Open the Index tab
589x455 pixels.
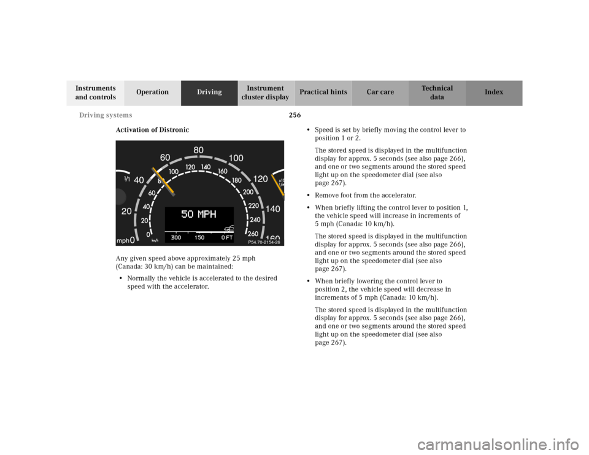pyautogui.click(x=494, y=93)
